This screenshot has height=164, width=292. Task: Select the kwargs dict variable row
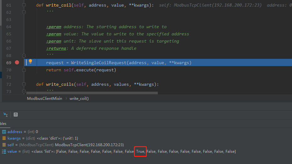pos(146,138)
